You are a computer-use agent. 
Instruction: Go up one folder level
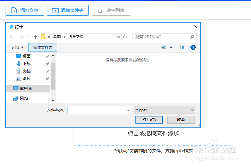pos(36,37)
